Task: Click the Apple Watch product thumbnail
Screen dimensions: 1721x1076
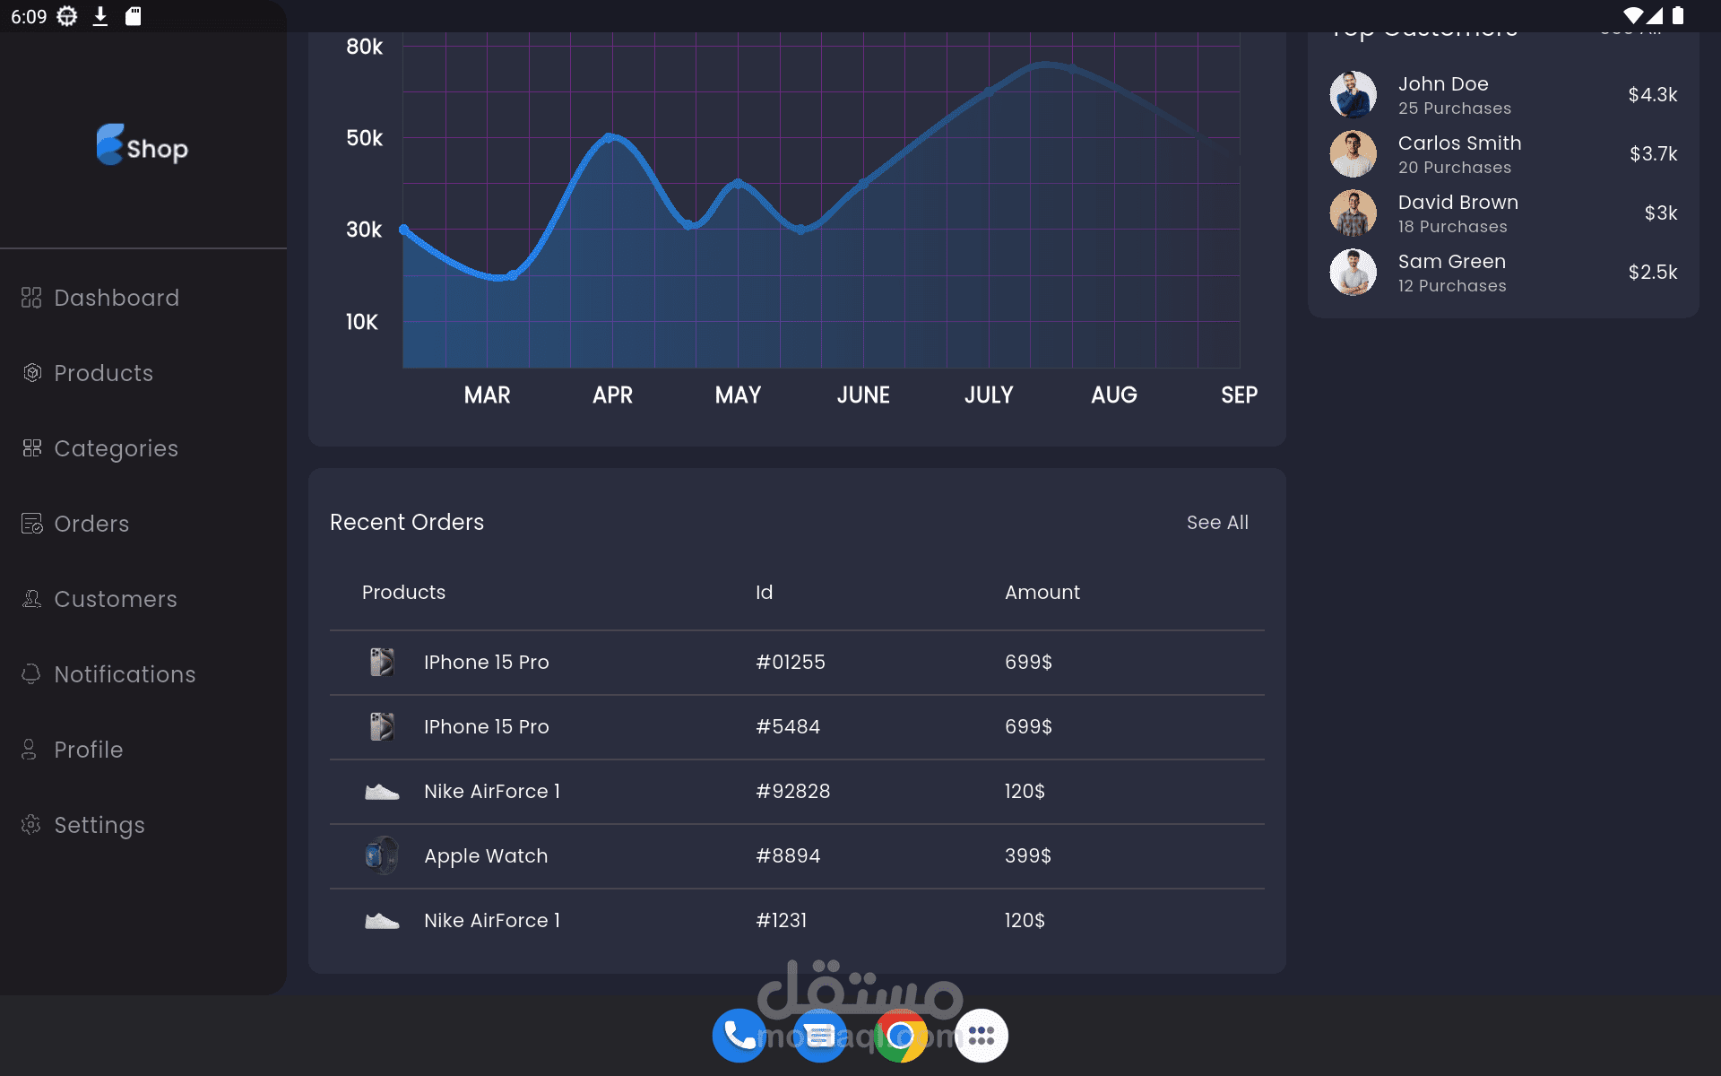Action: pos(382,855)
